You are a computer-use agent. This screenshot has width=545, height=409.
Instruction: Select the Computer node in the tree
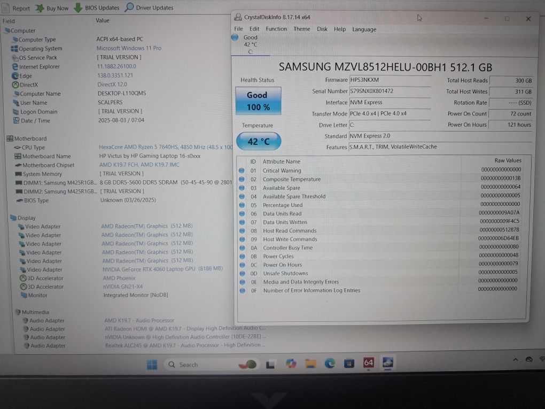click(20, 30)
